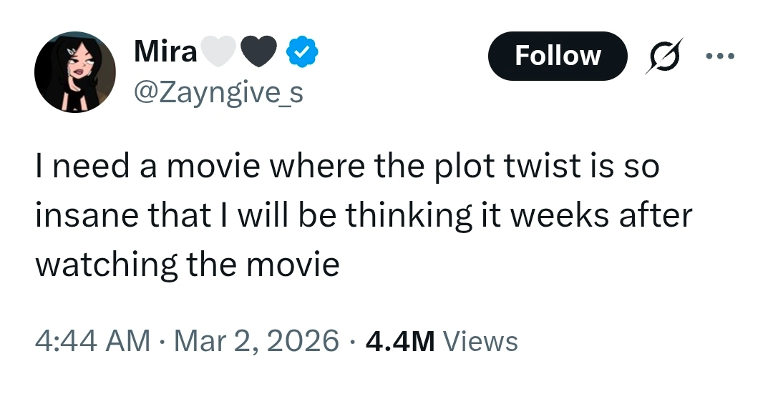Screen dimensions: 773x394
Task: Click the last line "watching the movie"
Action: click(187, 264)
